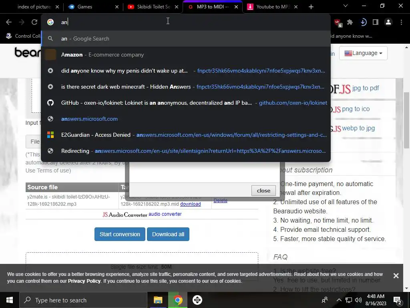
Task: Select the answers.microsoft.com suggestion
Action: click(186, 119)
